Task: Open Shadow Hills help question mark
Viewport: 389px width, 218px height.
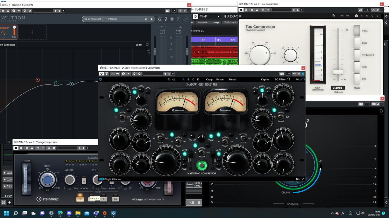Action: [x=303, y=179]
